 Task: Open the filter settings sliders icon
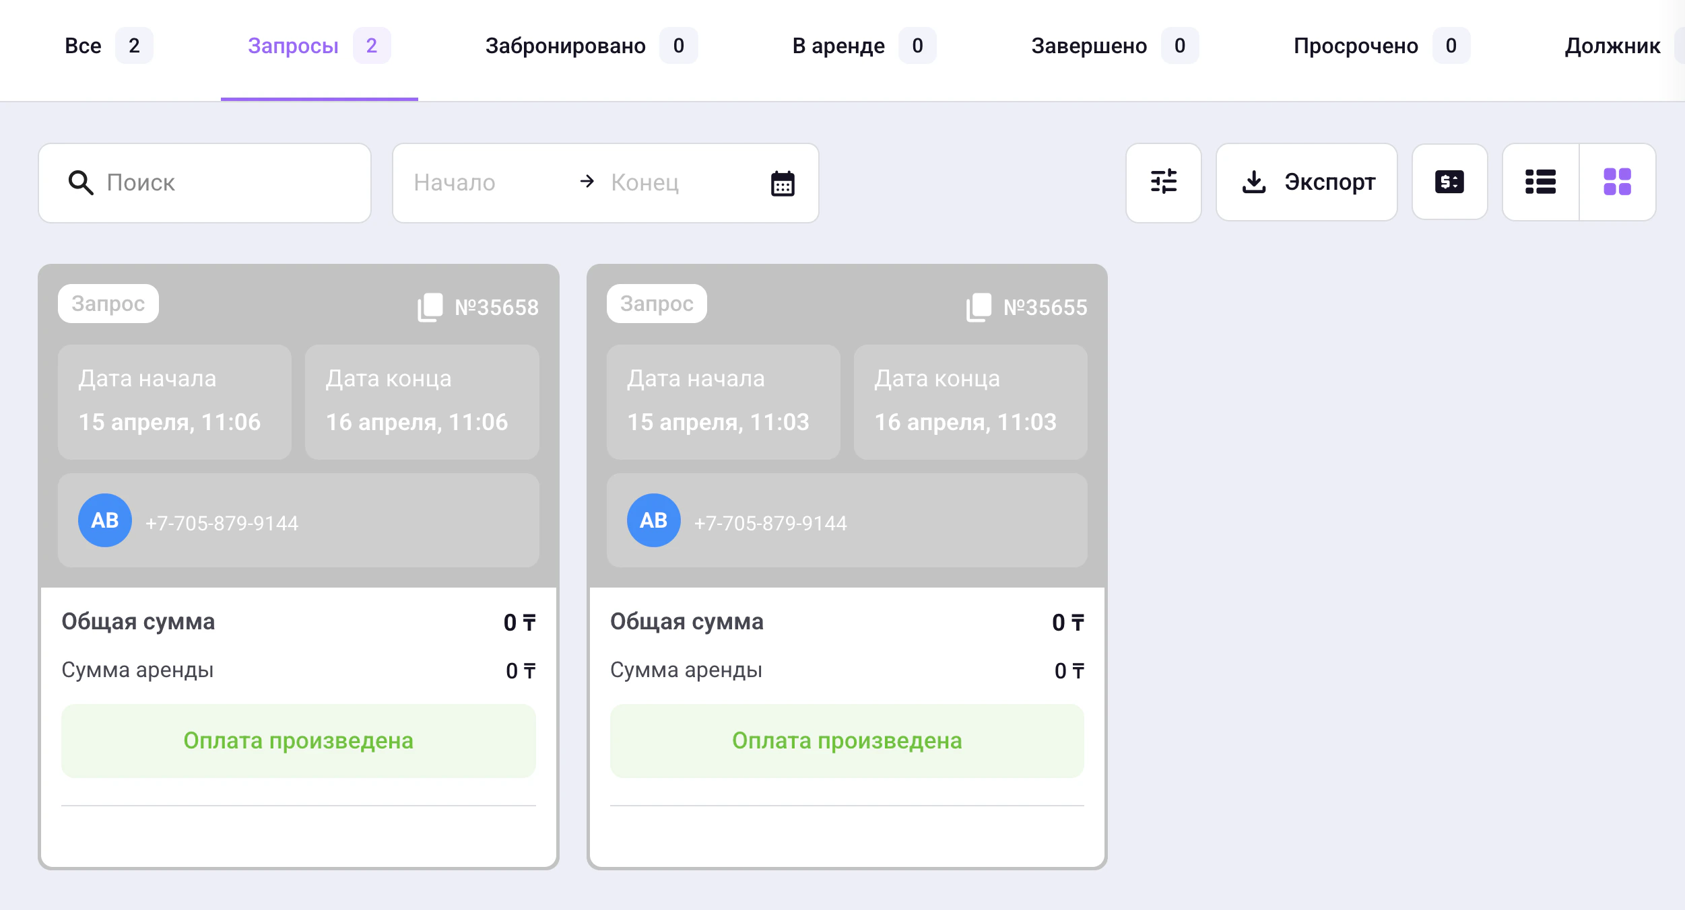pos(1163,182)
